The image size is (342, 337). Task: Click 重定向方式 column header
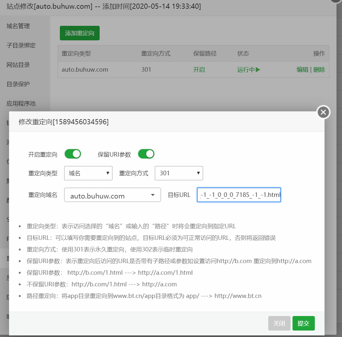[x=156, y=54]
